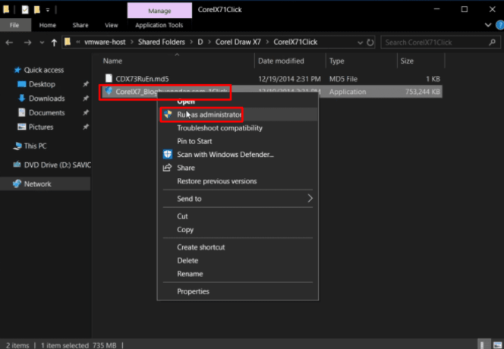The height and width of the screenshot is (349, 504).
Task: Open the File tab
Action: (14, 25)
